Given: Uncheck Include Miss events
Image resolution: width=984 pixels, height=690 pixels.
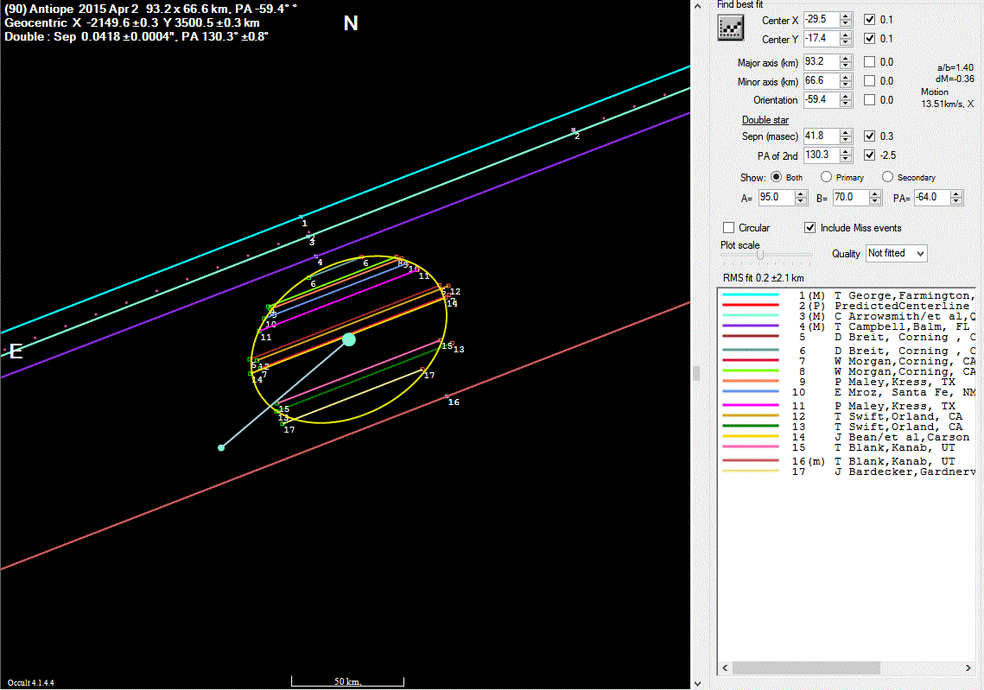Looking at the screenshot, I should (810, 228).
